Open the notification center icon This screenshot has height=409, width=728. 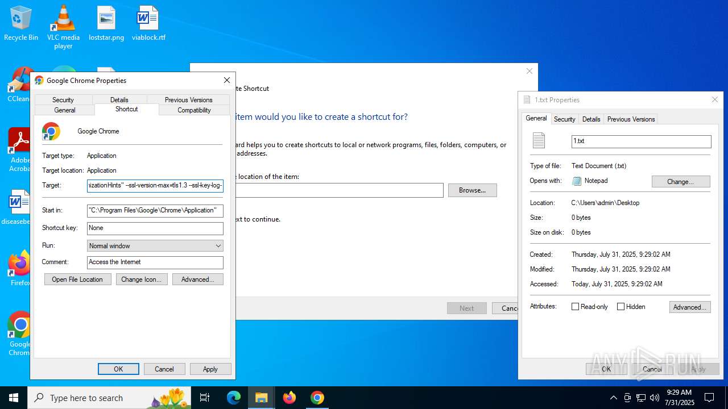coord(709,398)
